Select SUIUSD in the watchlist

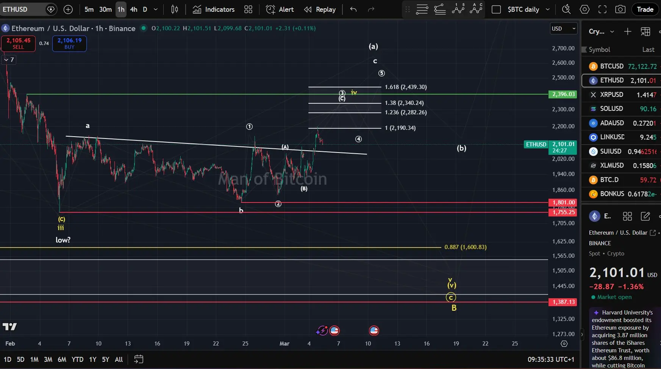(621, 151)
